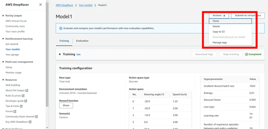This screenshot has width=268, height=129.
Task: Open Rules & prizes link
Action: [x=13, y=96]
